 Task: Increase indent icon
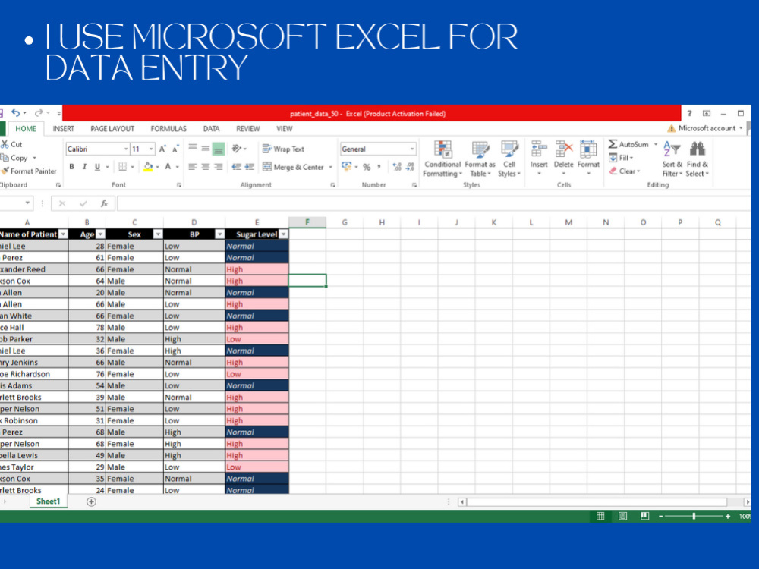pyautogui.click(x=249, y=167)
